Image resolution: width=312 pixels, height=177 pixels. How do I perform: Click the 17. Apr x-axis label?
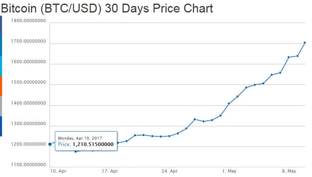110,171
